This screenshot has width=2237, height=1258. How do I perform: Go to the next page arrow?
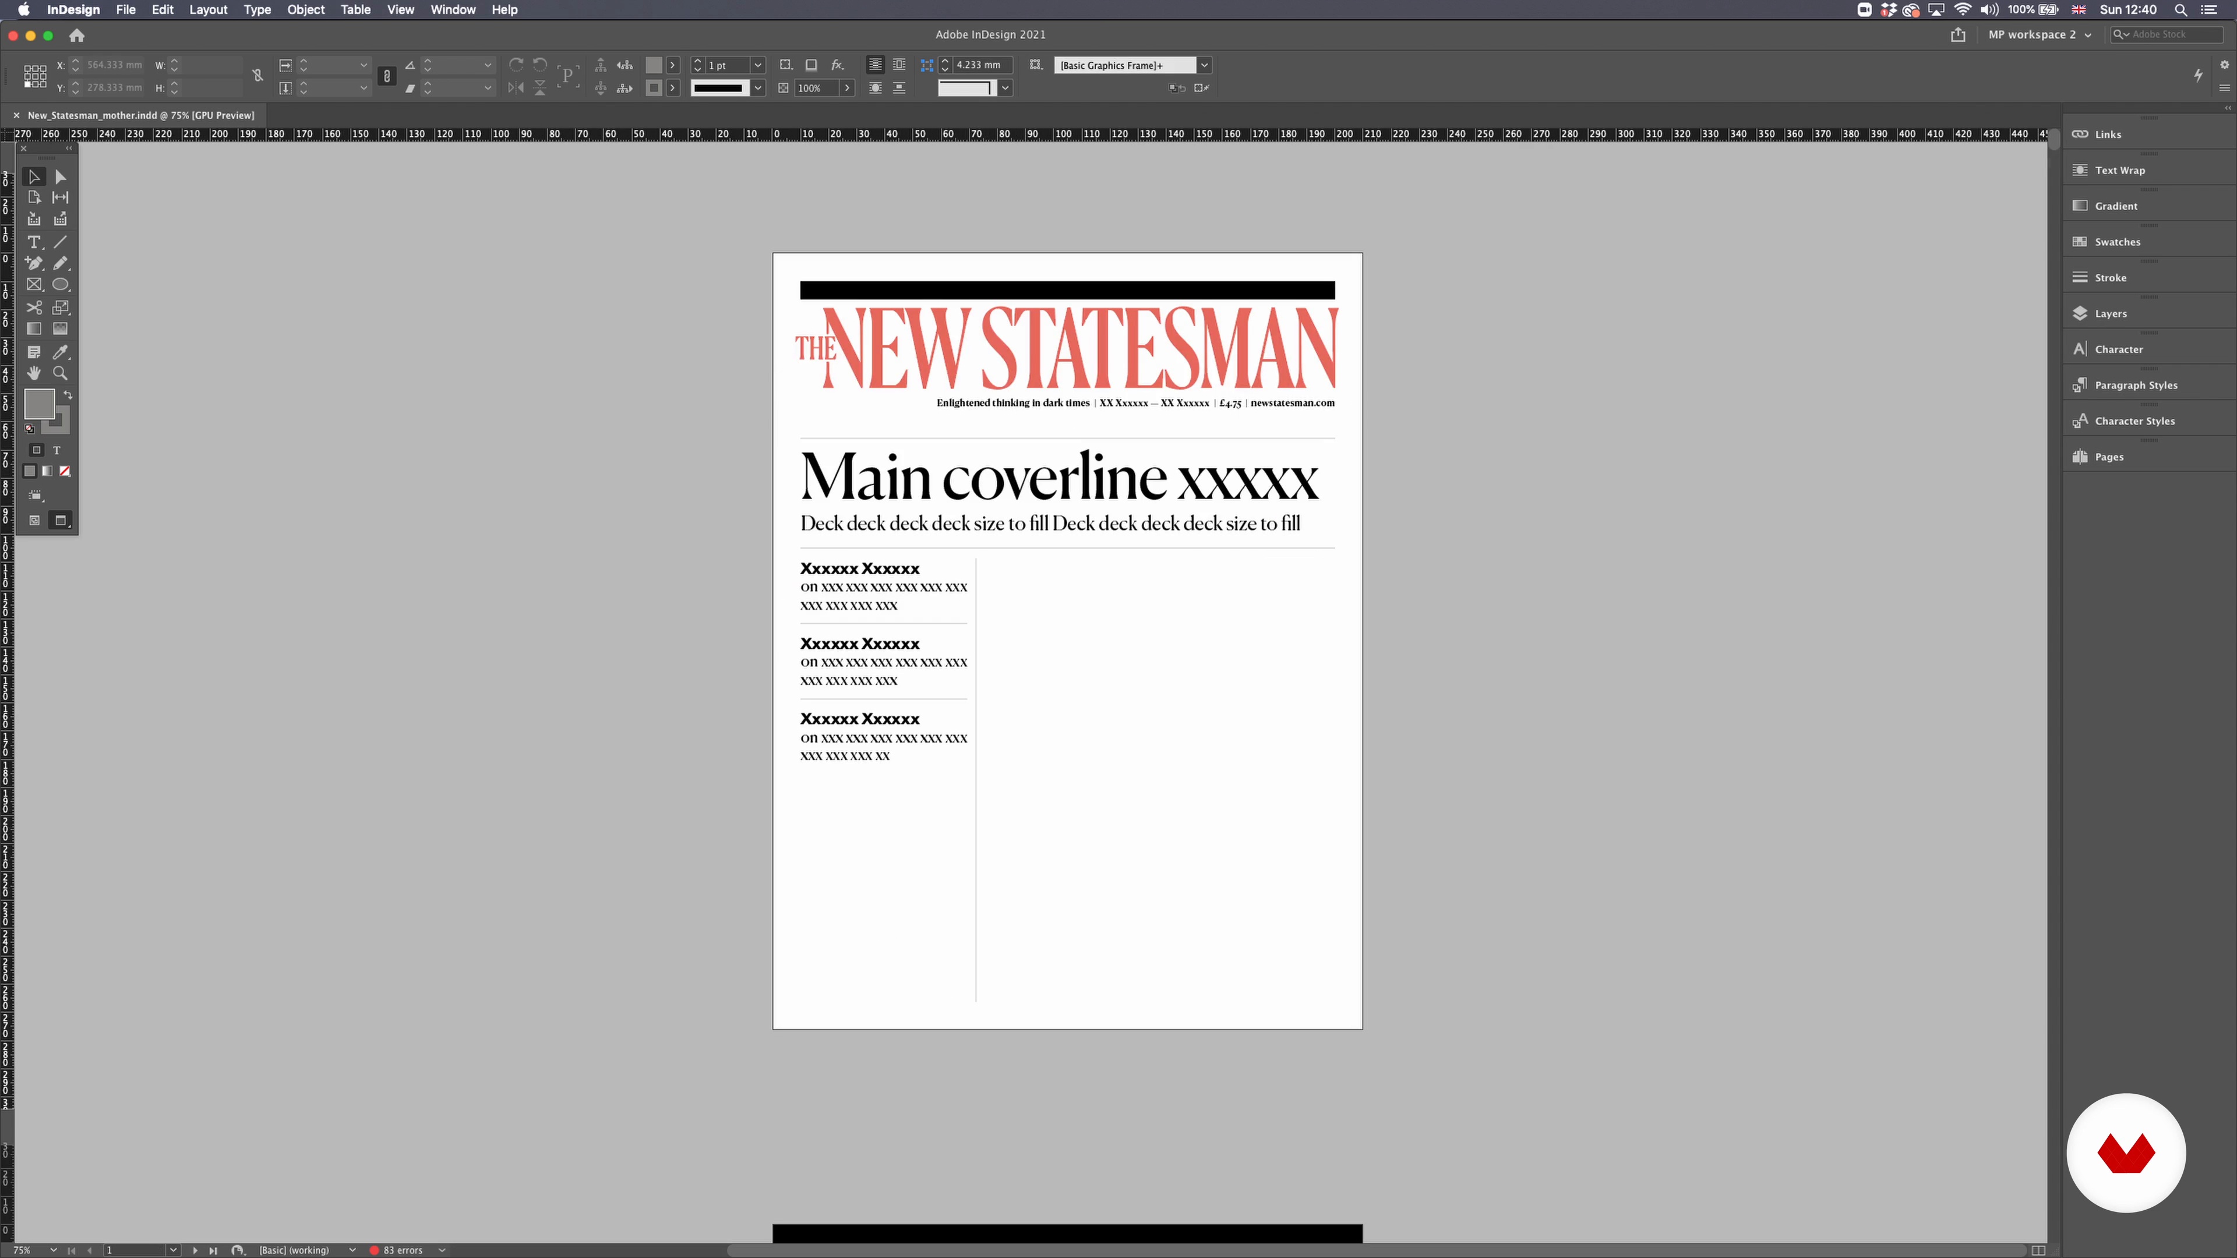pos(195,1250)
